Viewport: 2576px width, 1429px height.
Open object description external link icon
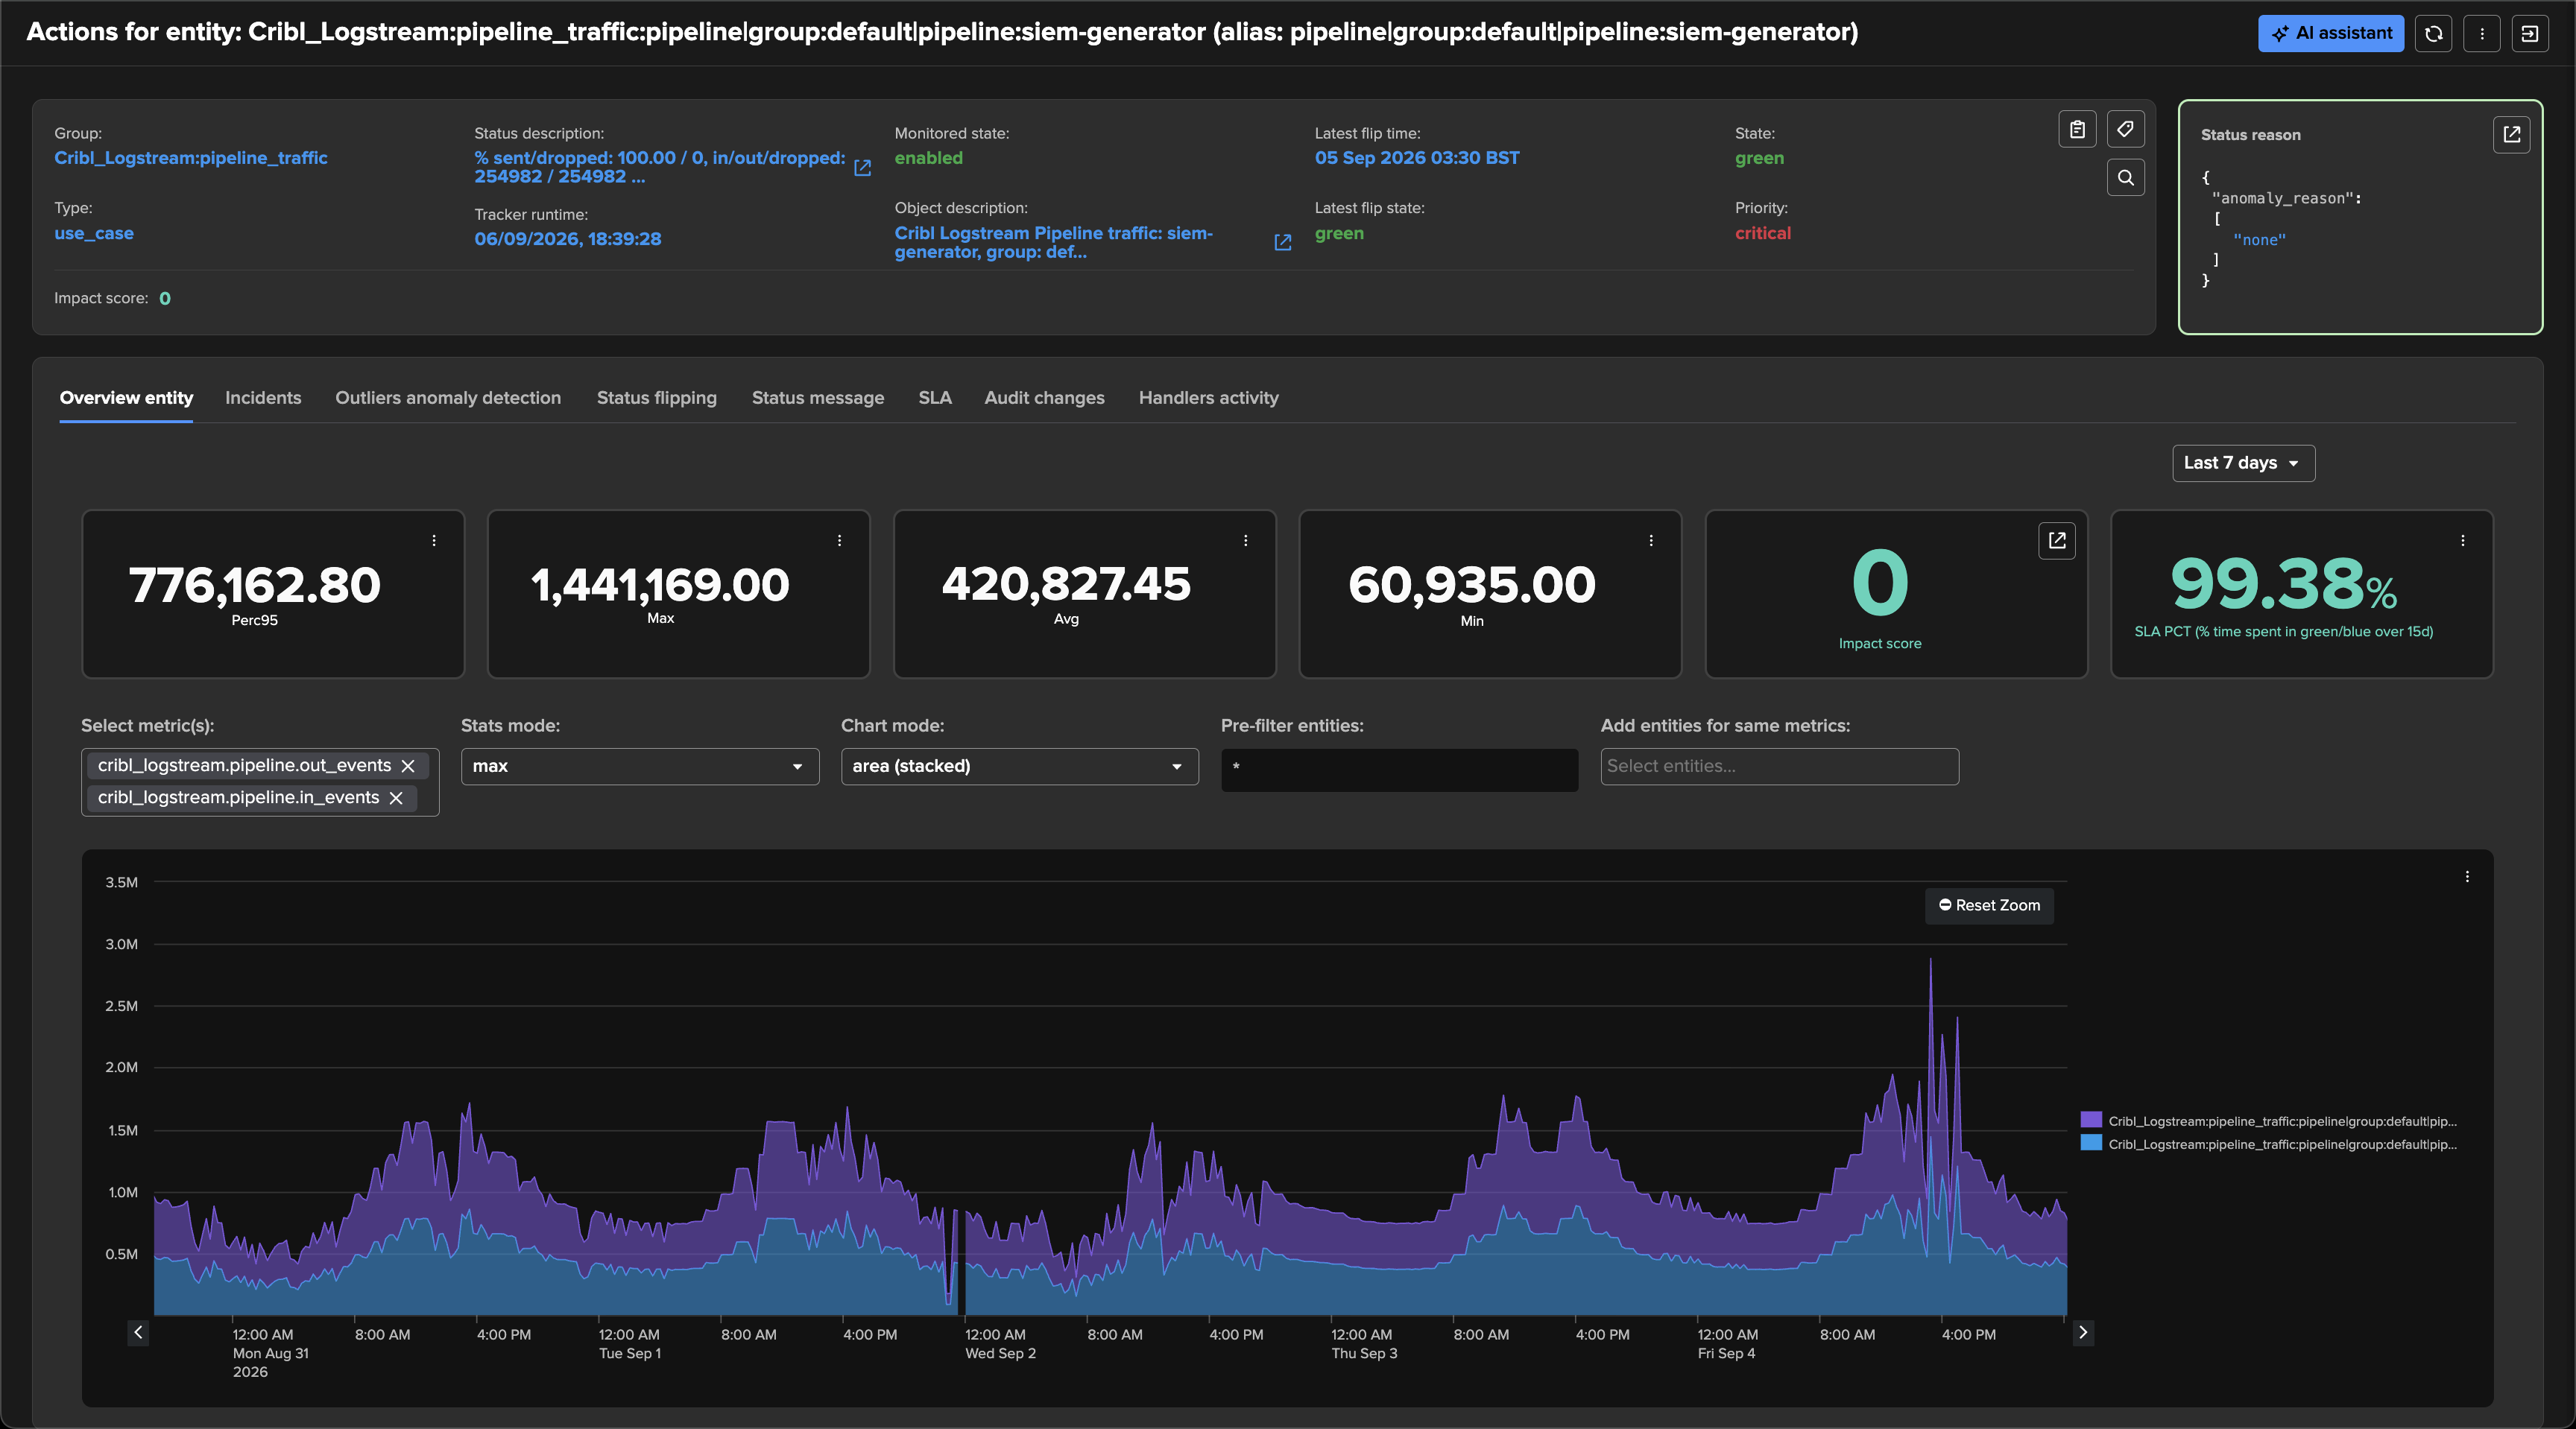(1283, 243)
